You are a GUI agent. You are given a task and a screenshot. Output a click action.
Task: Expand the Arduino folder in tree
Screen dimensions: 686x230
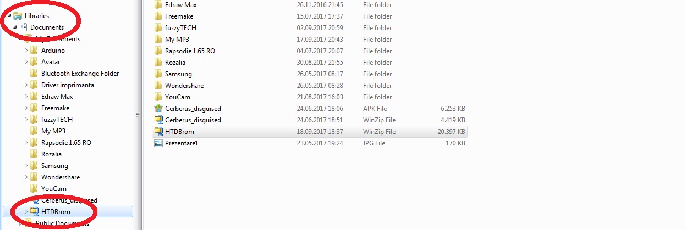pos(26,51)
